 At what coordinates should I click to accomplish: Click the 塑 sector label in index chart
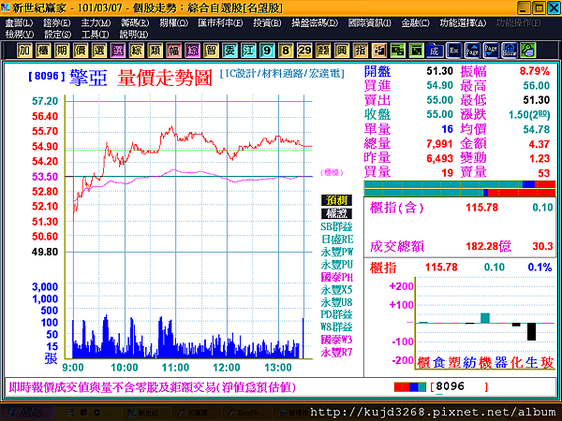point(454,362)
